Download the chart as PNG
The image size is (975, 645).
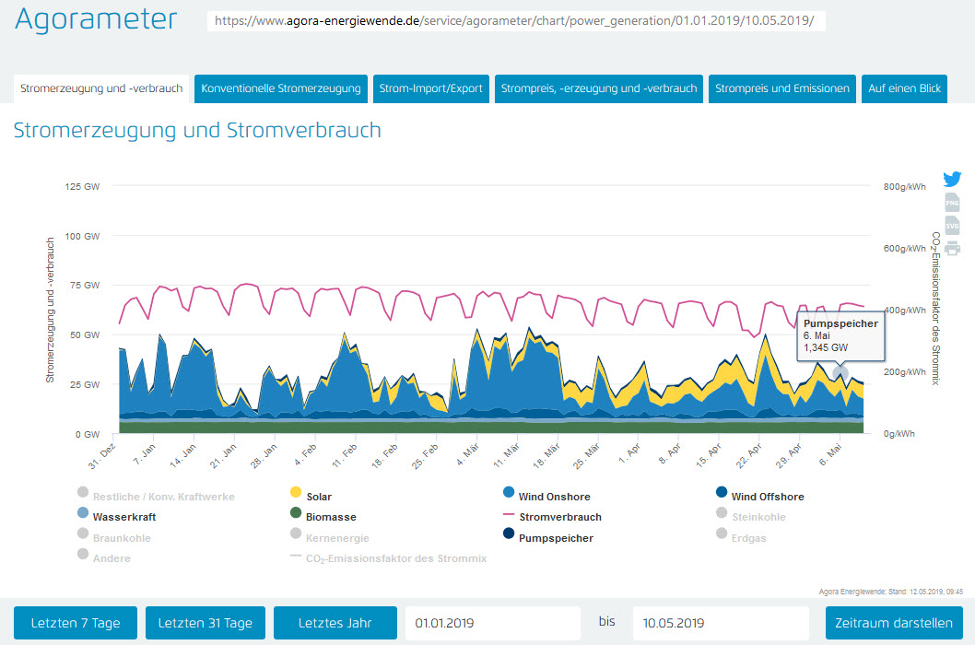[x=952, y=203]
